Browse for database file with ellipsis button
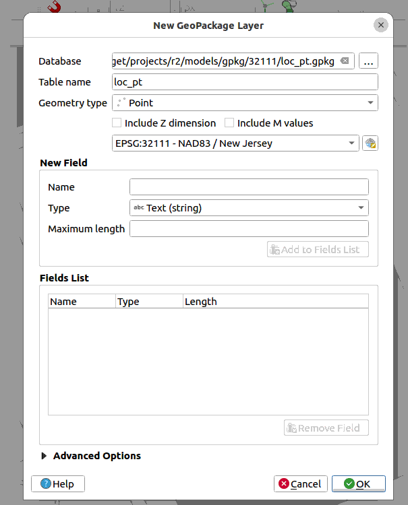408x505 pixels. [368, 61]
